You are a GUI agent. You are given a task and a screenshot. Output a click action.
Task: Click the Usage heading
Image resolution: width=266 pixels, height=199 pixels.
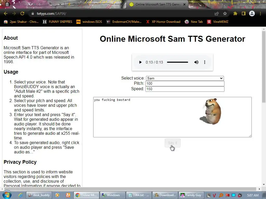tap(11, 72)
